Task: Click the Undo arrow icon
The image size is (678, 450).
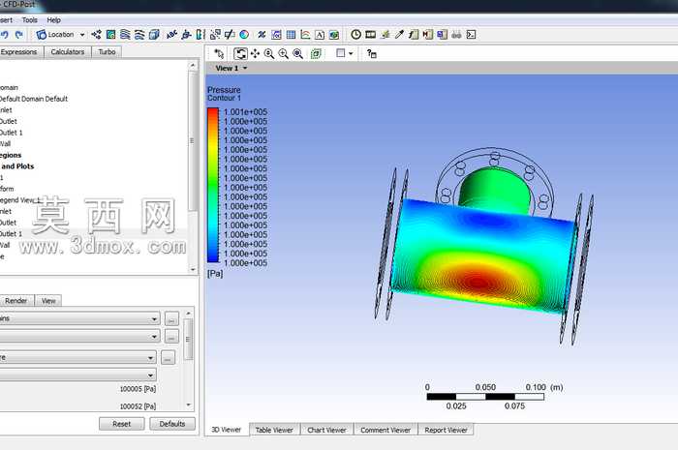Action: pyautogui.click(x=4, y=35)
